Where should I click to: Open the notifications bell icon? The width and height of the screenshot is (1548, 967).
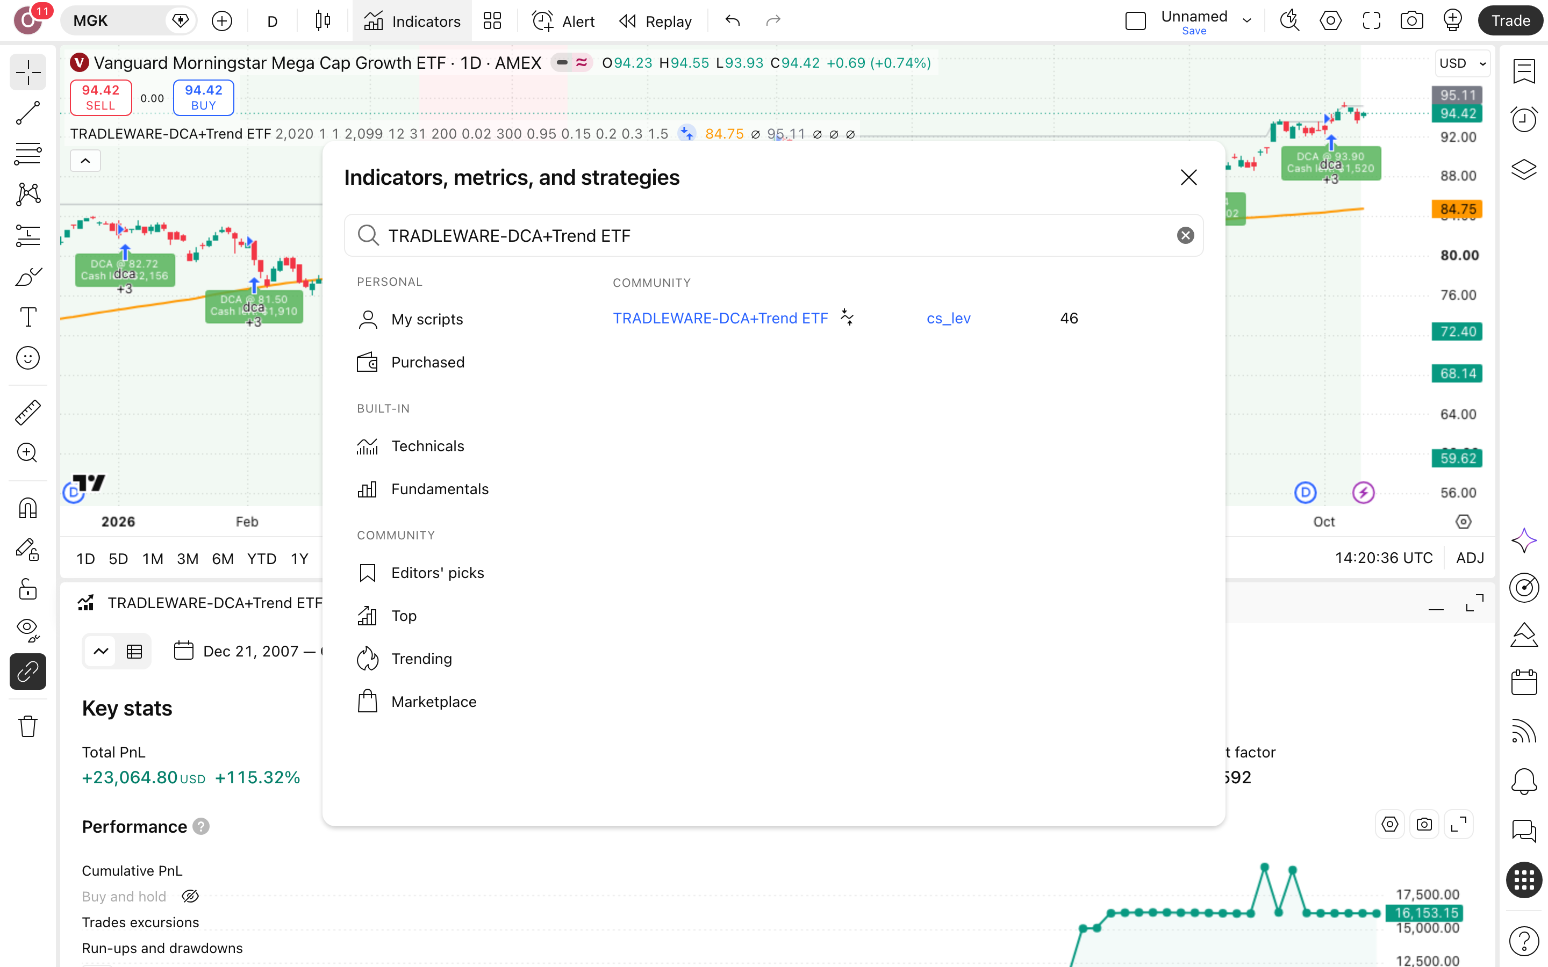pyautogui.click(x=1524, y=781)
